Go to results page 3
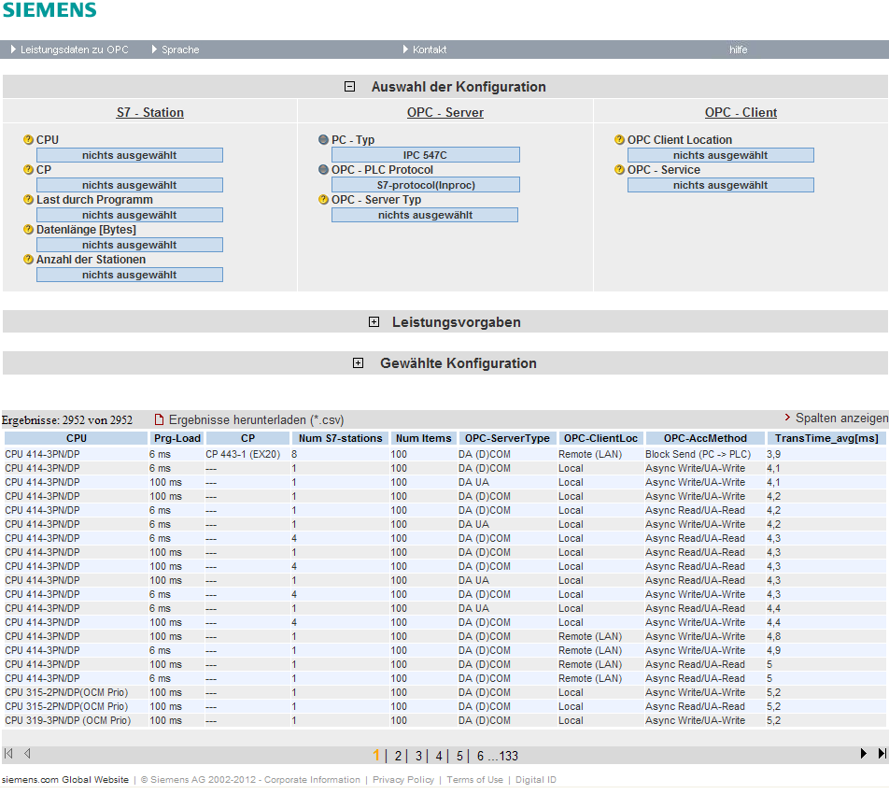 click(x=418, y=756)
